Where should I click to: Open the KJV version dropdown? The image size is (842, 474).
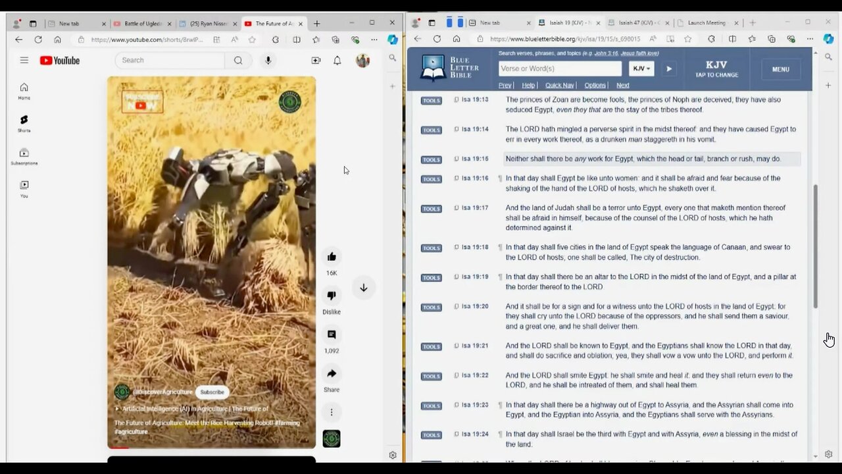coord(641,68)
